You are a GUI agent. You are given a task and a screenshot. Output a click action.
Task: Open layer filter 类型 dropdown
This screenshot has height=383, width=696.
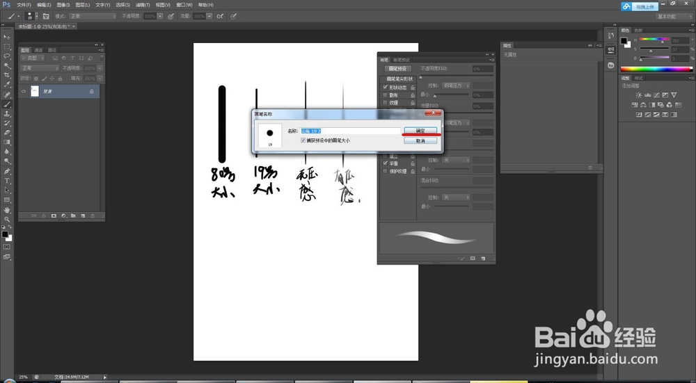pyautogui.click(x=33, y=58)
